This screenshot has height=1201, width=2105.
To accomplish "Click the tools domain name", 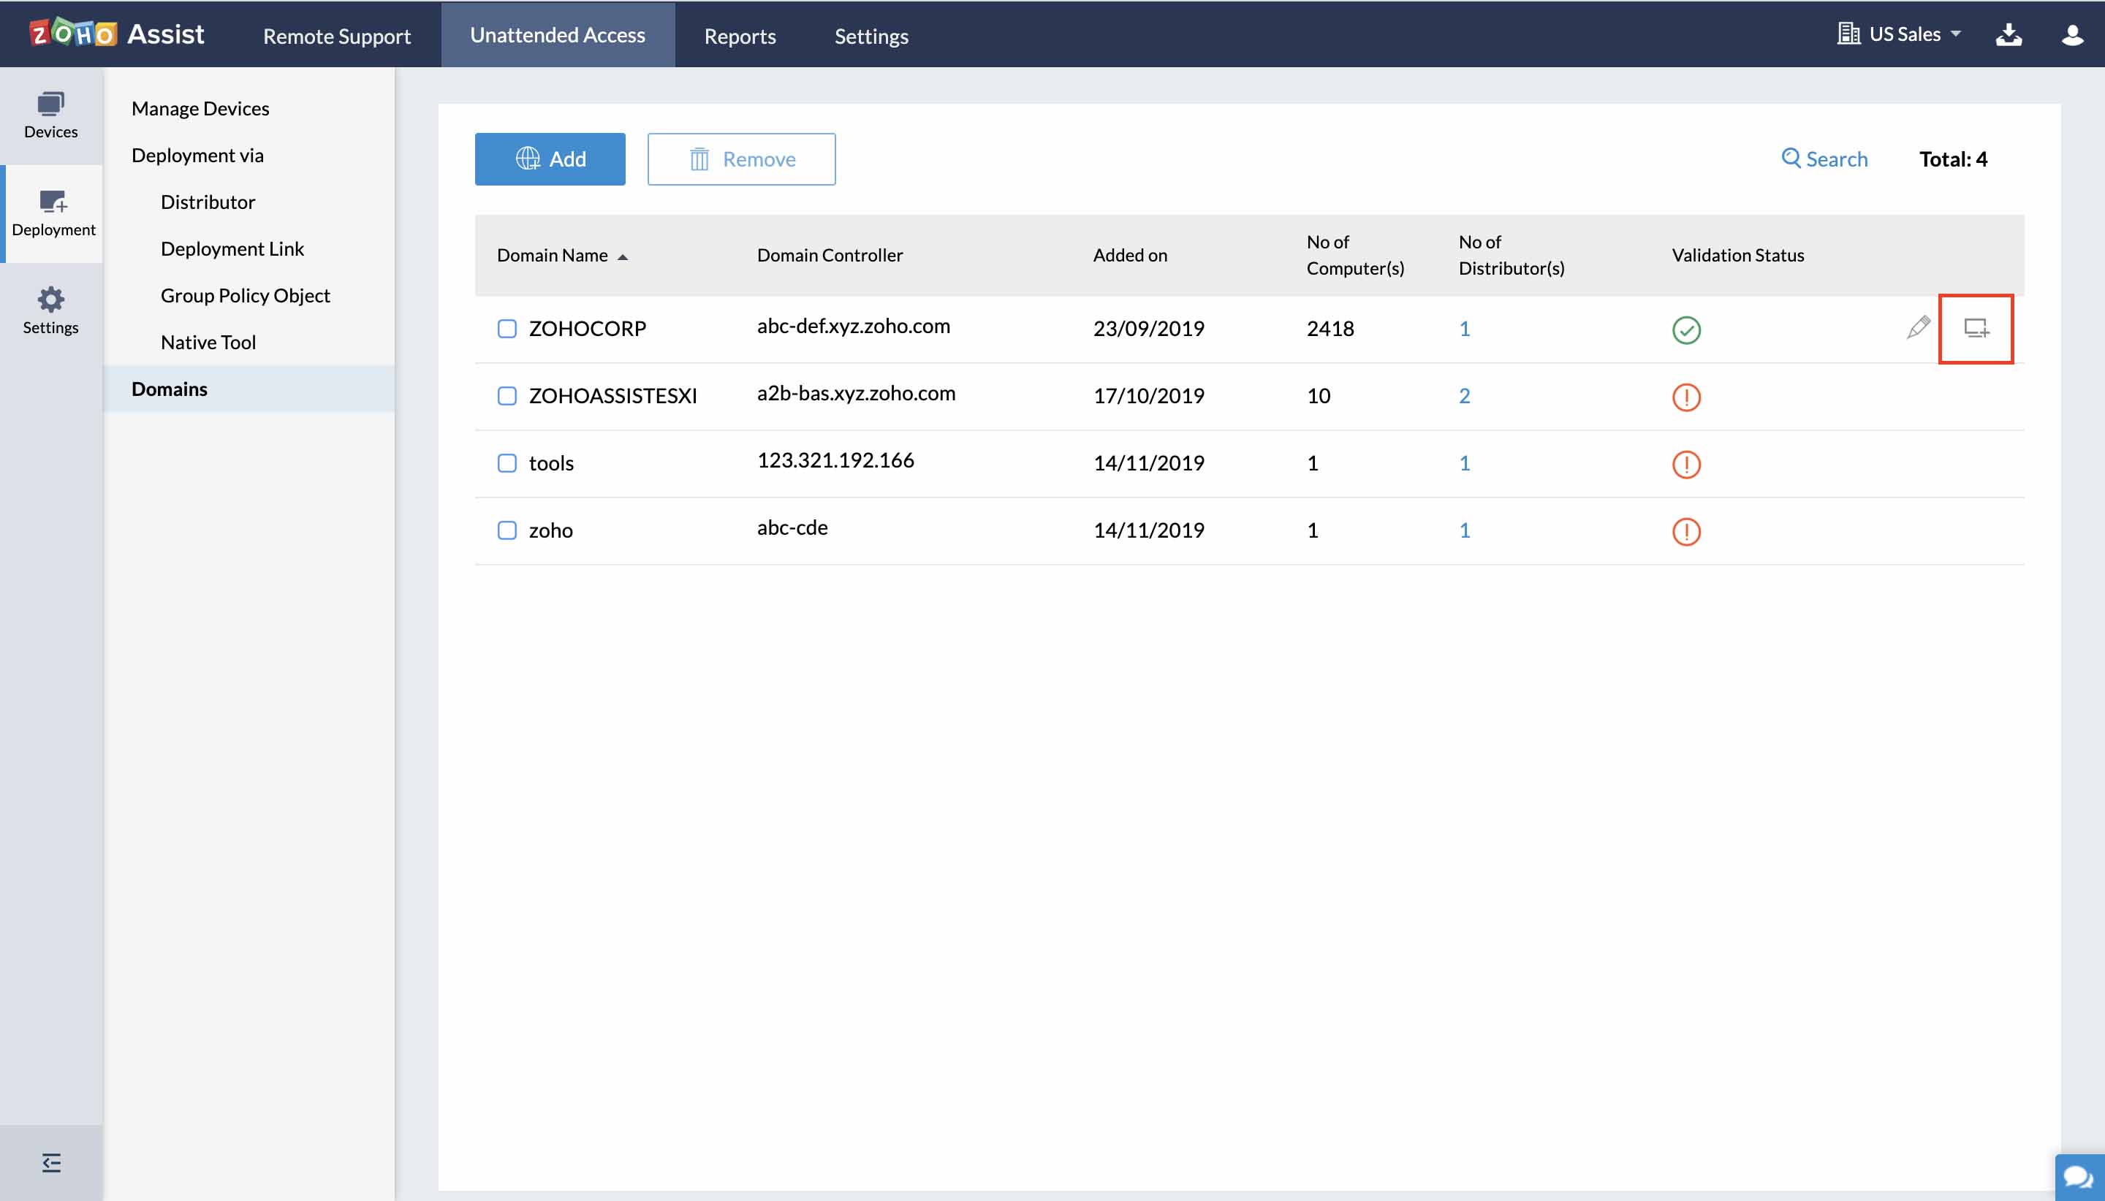I will click(550, 462).
